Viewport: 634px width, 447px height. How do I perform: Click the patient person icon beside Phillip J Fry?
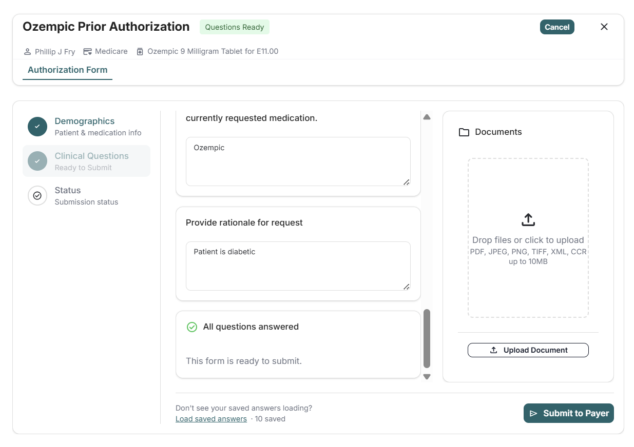28,52
